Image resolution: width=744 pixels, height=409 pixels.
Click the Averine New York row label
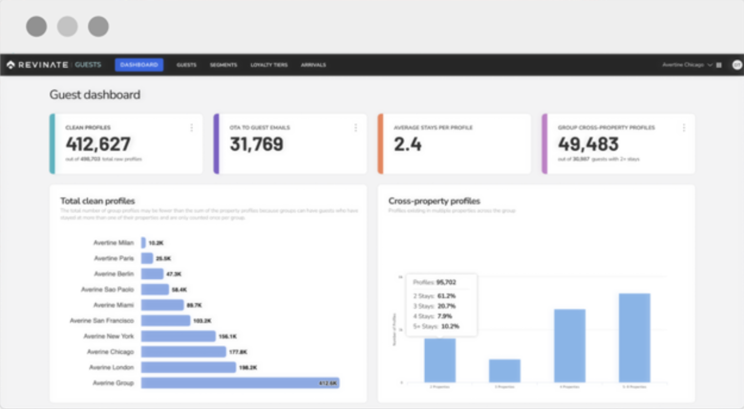(x=109, y=336)
